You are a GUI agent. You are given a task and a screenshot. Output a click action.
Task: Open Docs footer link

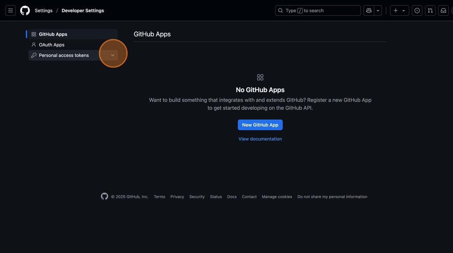232,197
